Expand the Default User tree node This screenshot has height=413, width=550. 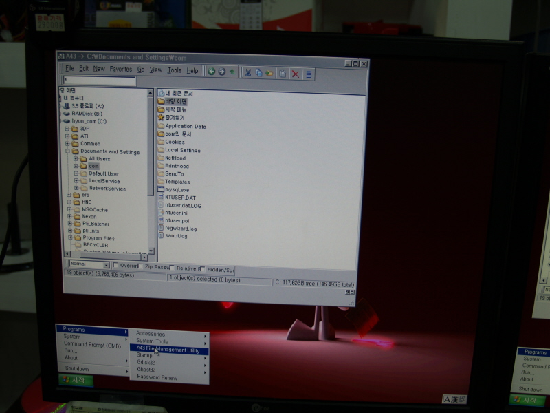[76, 173]
